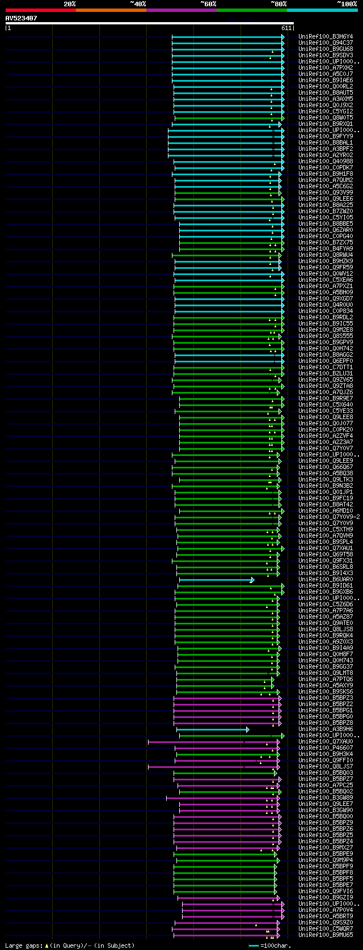Click the orange ~40% identity legend segment

tap(111, 10)
